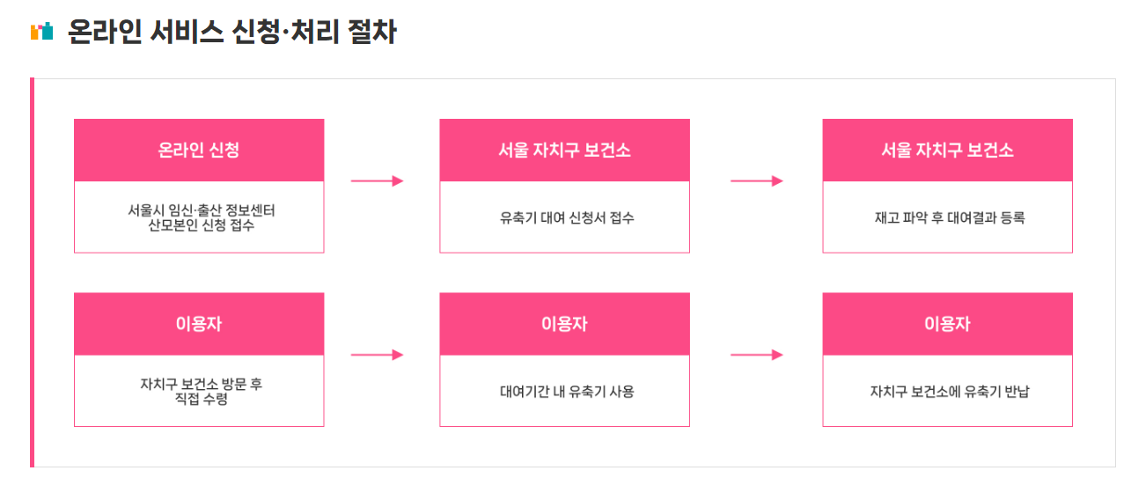
Task: Select the '이용자' header above '자치구 보건소에 유축기 반납'
Action: click(947, 324)
